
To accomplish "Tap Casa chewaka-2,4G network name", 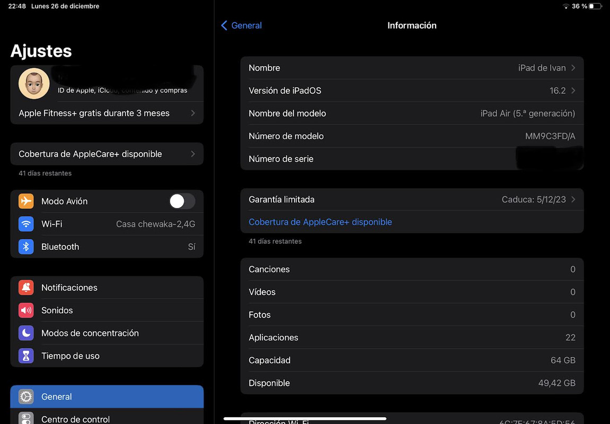I will point(156,224).
